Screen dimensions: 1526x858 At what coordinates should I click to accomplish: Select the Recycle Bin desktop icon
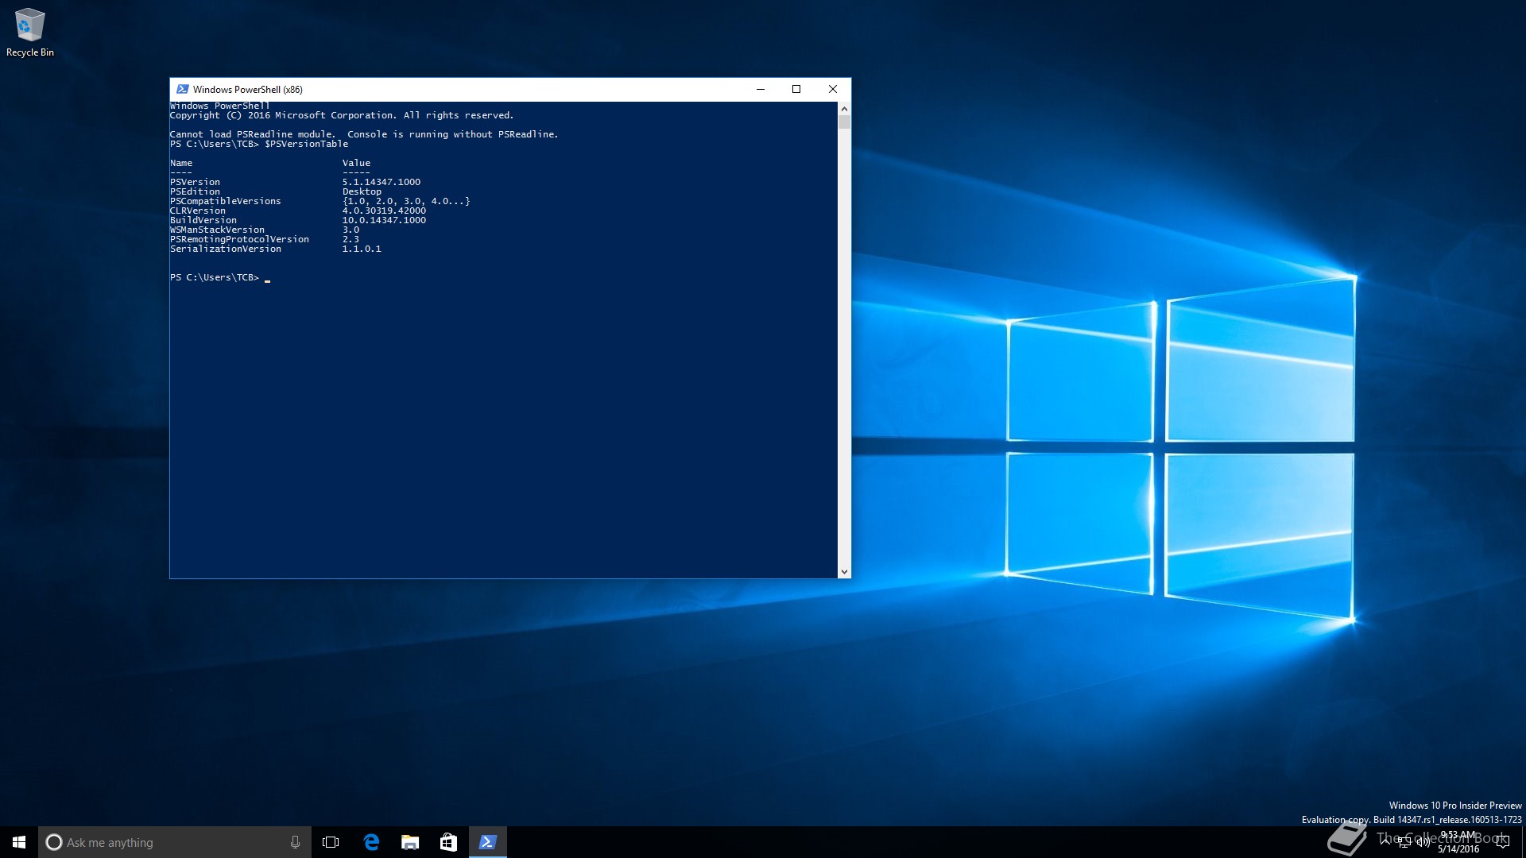pos(29,33)
